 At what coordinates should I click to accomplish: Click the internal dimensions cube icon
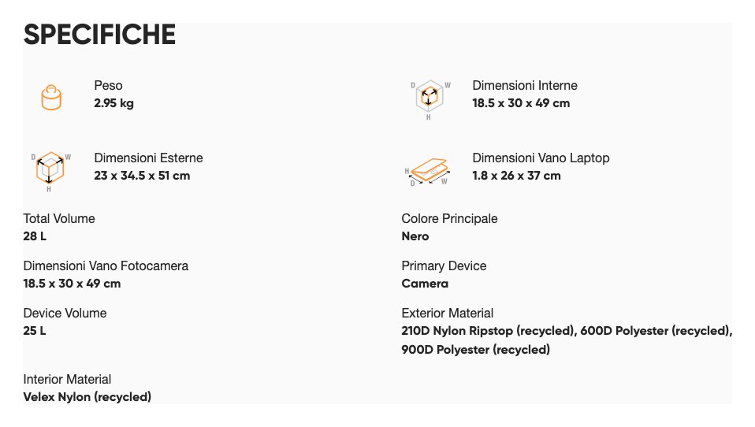point(430,97)
